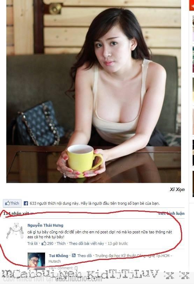Click the Thích like button
This screenshot has height=284, width=194.
point(12,203)
